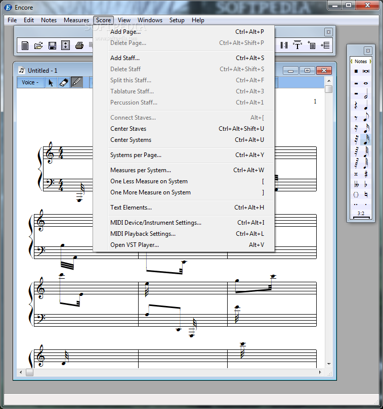383x409 pixels.
Task: Select the Eraser tool
Action: [x=64, y=82]
